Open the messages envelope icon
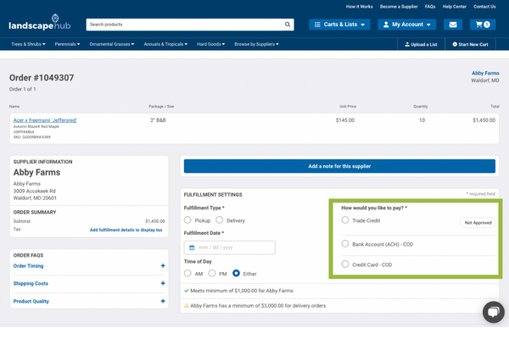Viewport: 509px width, 339px height. pos(453,25)
